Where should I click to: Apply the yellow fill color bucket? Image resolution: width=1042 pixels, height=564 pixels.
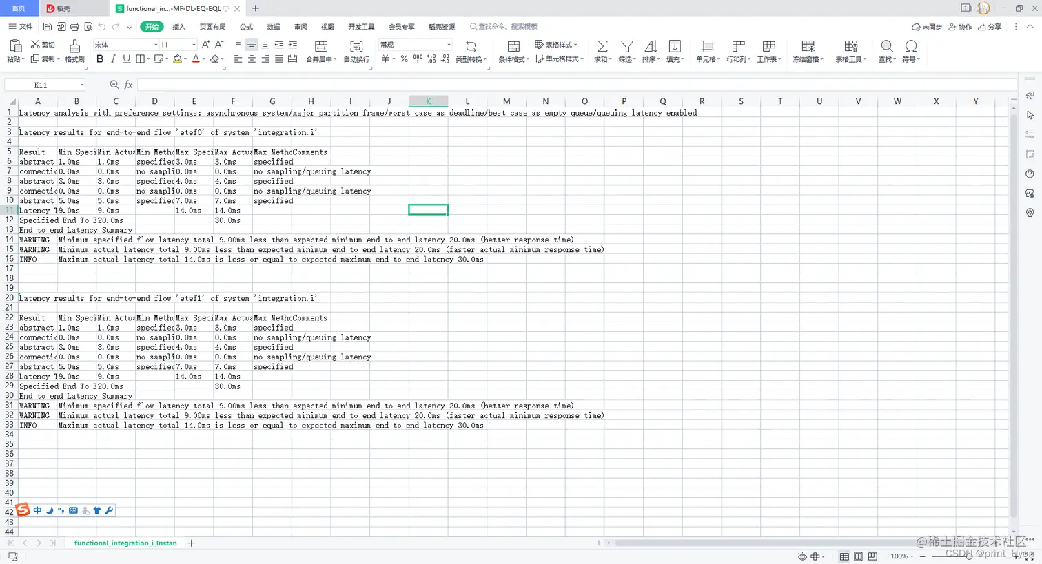(x=177, y=59)
